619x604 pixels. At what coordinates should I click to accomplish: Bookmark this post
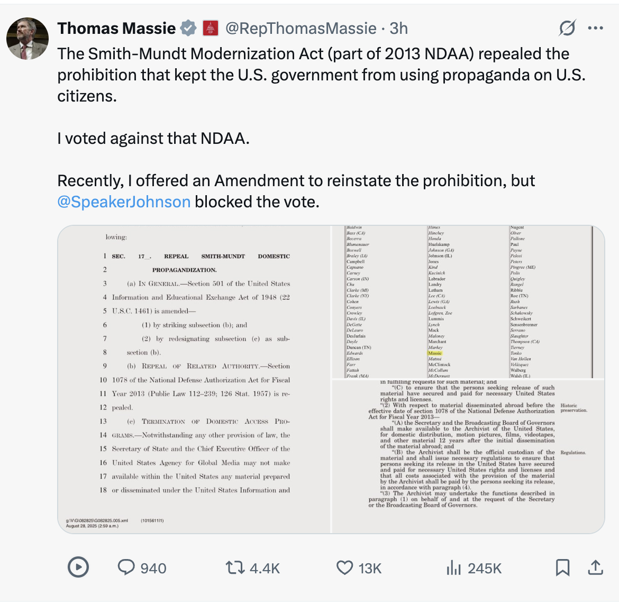click(562, 568)
